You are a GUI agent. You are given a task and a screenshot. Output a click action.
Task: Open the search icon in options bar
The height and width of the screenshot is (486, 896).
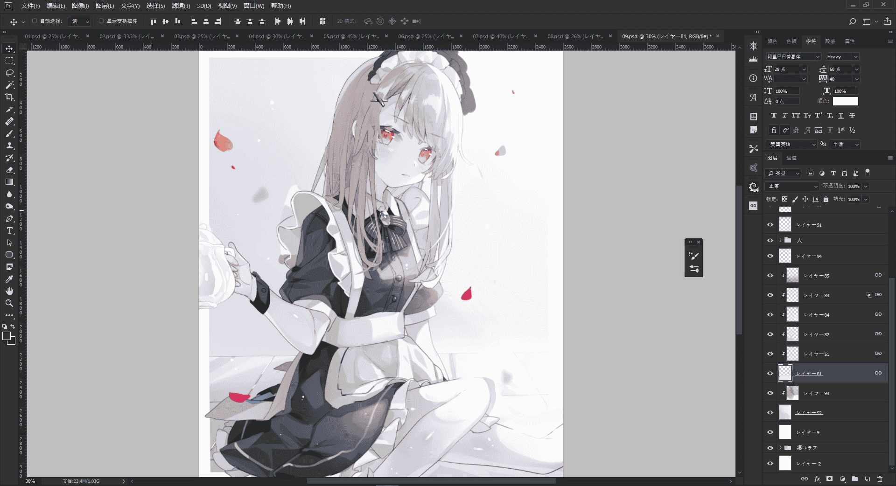852,21
